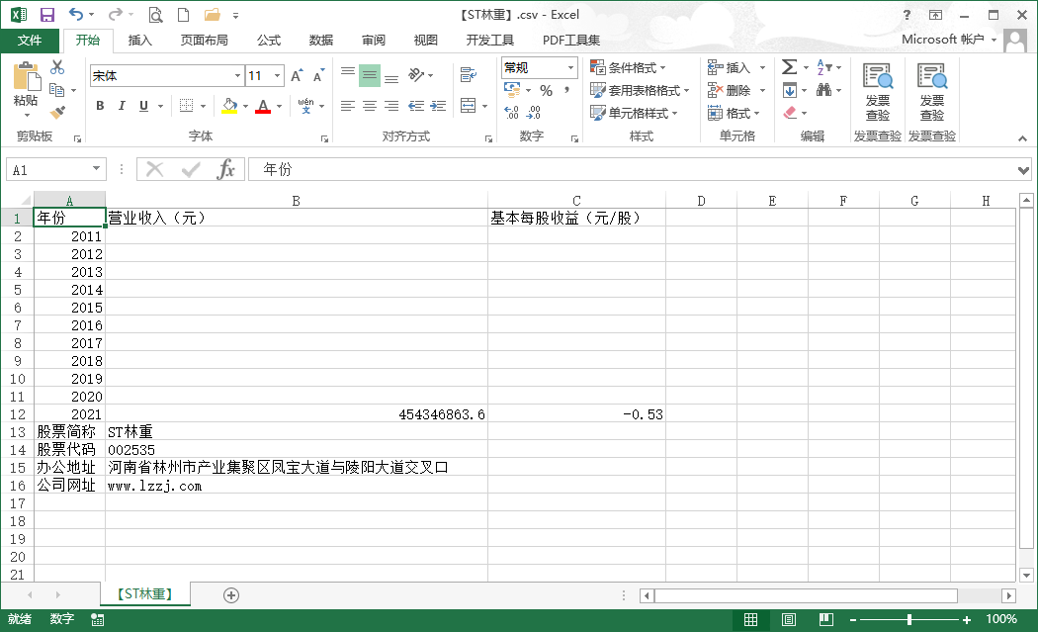Click Increase Font Size icon
The width and height of the screenshot is (1038, 632).
[x=297, y=76]
